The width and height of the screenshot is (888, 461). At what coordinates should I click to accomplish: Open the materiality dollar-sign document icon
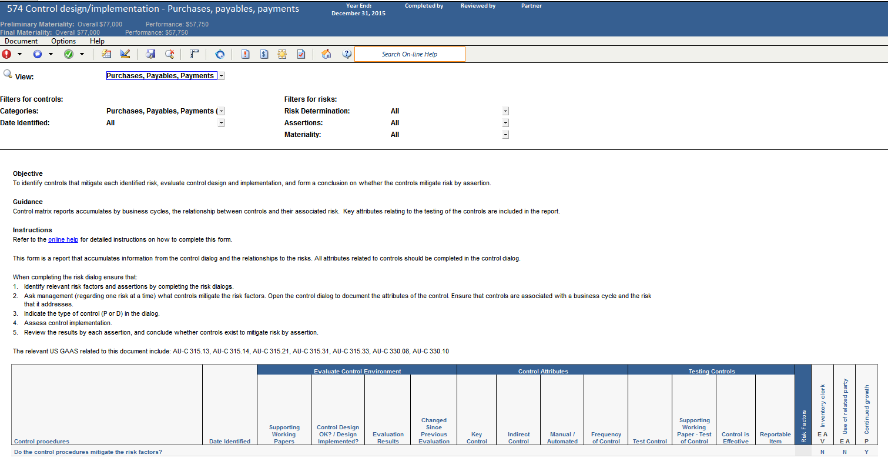(264, 54)
